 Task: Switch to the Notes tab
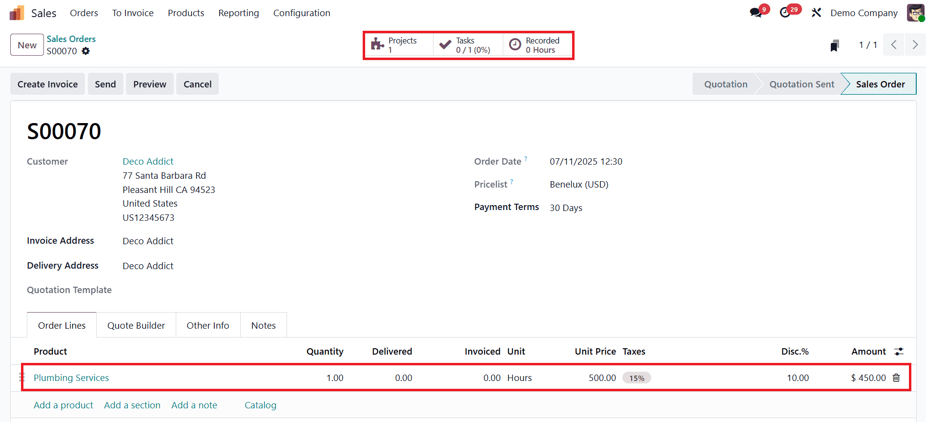coord(264,325)
